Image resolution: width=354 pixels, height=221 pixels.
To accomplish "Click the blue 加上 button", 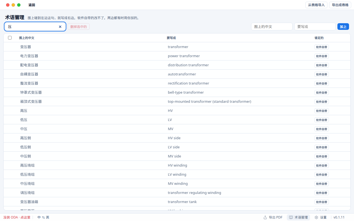I will pyautogui.click(x=343, y=27).
